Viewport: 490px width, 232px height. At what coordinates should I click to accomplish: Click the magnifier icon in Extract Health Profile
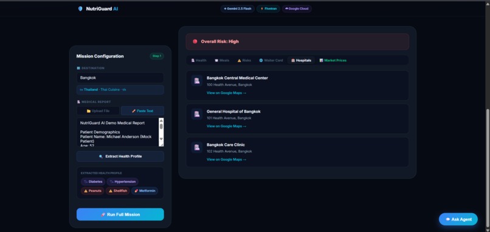[x=101, y=157]
